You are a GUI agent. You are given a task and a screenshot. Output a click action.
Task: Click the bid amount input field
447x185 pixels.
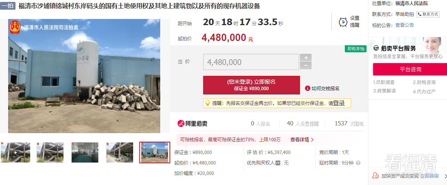tap(251, 62)
